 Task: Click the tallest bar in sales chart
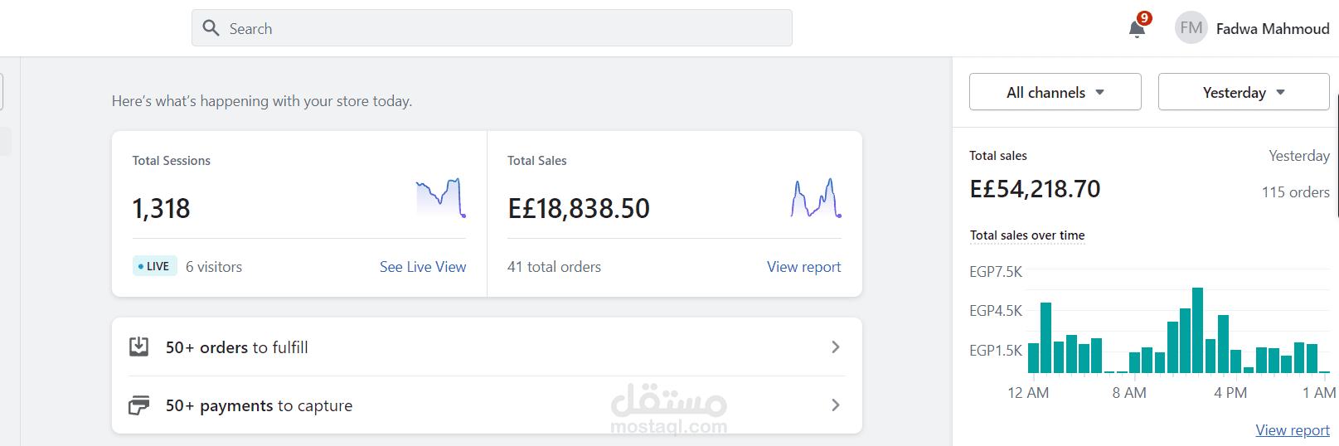point(1197,330)
